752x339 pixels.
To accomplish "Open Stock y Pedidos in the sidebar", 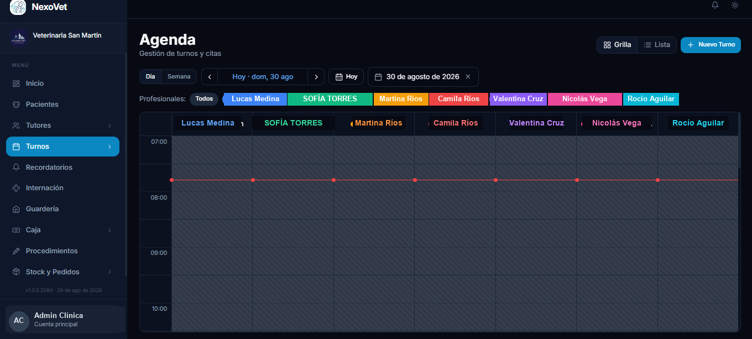I will point(62,272).
